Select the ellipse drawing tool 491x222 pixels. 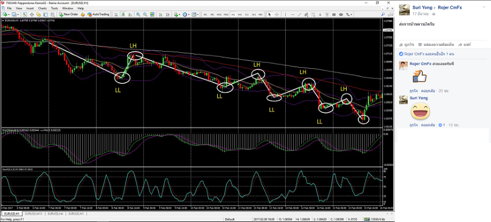[x=341, y=14]
